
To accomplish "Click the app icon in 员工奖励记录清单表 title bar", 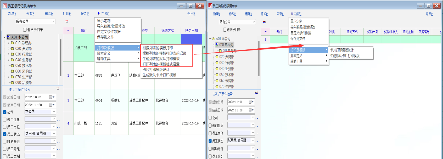I will pyautogui.click(x=210, y=6).
